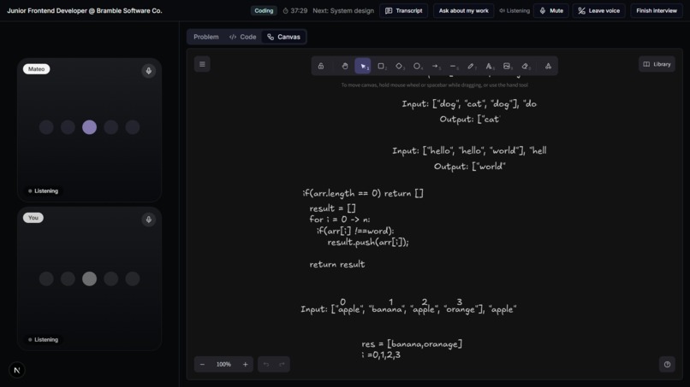Select the Insert image tool

point(507,66)
